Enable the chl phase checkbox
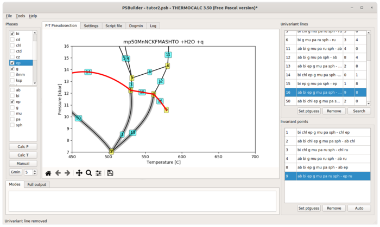380x227 pixels. tap(12, 45)
